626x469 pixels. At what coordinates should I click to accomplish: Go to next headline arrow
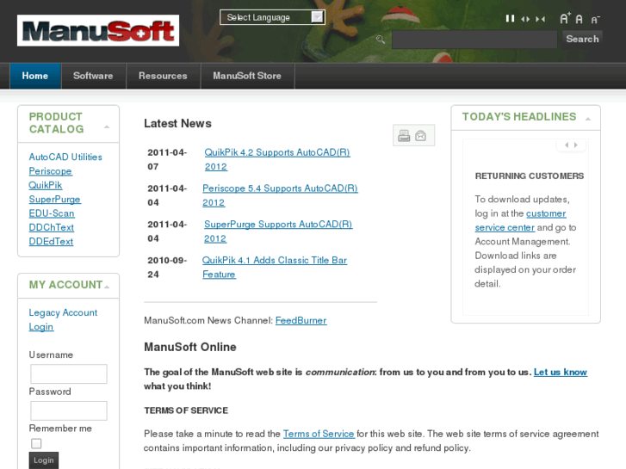click(x=576, y=145)
